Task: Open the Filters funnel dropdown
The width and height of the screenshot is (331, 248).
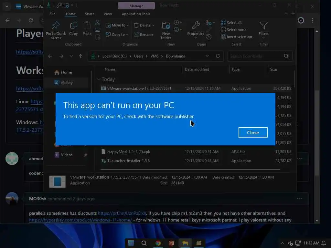Action: pyautogui.click(x=263, y=30)
